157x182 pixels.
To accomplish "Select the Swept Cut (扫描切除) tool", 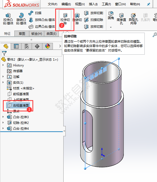I will [94, 20].
